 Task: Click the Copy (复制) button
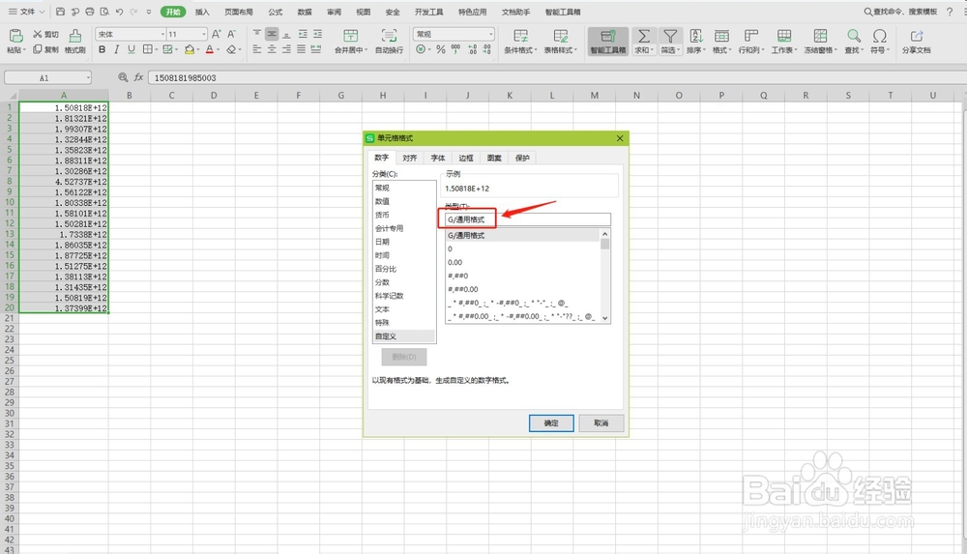[46, 49]
